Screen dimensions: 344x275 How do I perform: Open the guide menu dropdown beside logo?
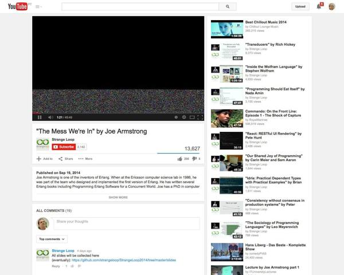pos(38,7)
